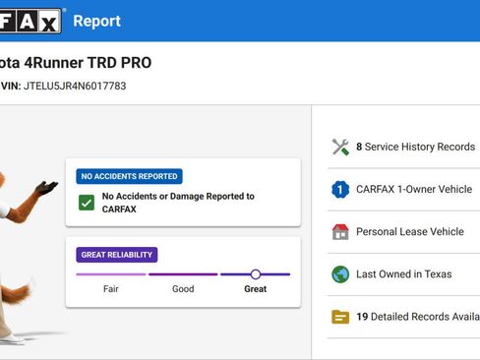Open Last Owned in Texas row
Viewport: 480px width, 360px height.
point(404,274)
